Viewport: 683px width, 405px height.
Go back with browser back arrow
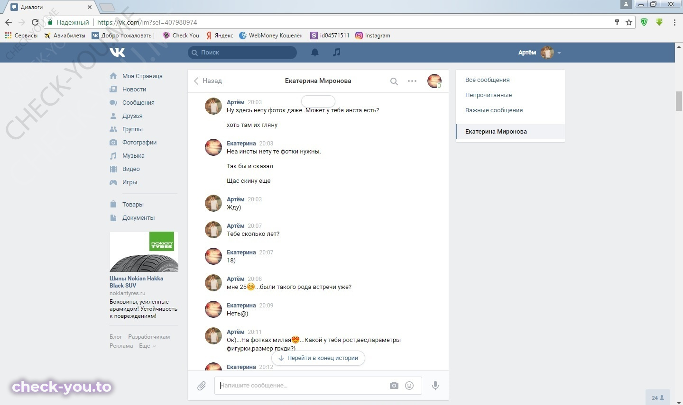click(9, 22)
